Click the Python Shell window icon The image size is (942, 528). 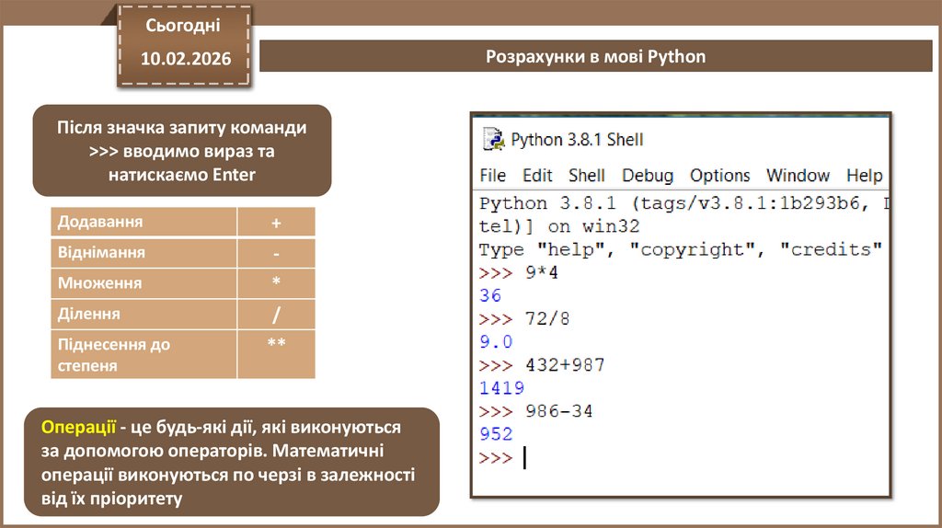click(x=494, y=140)
